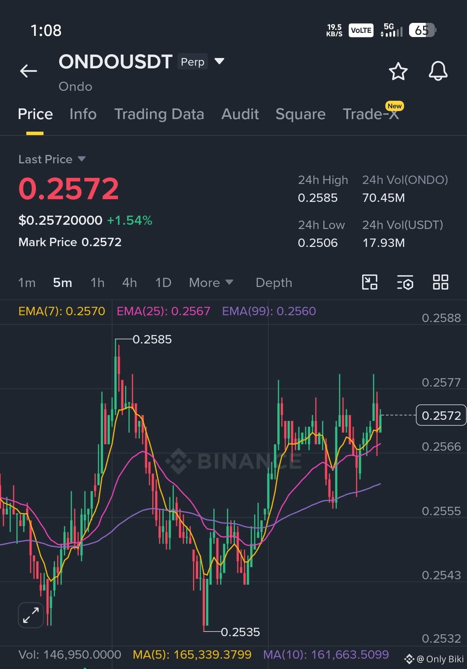Tap the 0.2585 high marker on chart

click(152, 339)
